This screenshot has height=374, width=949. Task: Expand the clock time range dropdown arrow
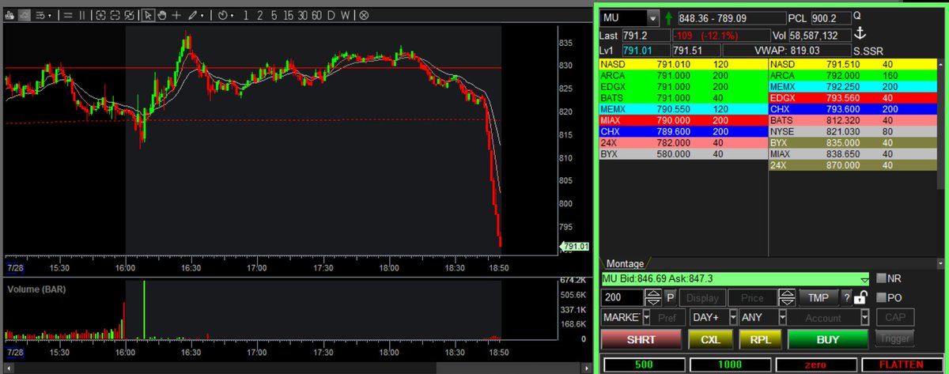(233, 16)
